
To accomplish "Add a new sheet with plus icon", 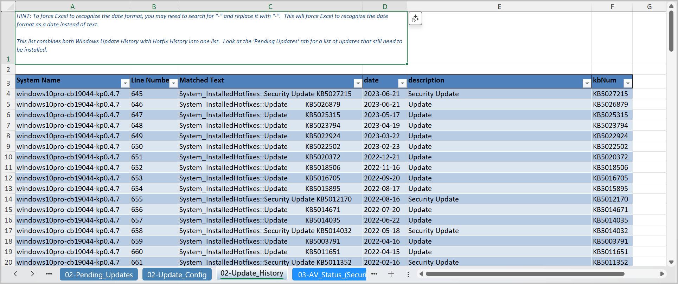I will coord(391,274).
